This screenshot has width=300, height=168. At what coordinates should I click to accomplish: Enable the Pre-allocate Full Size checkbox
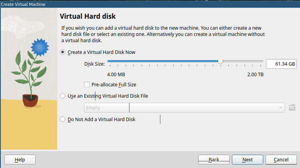point(87,84)
